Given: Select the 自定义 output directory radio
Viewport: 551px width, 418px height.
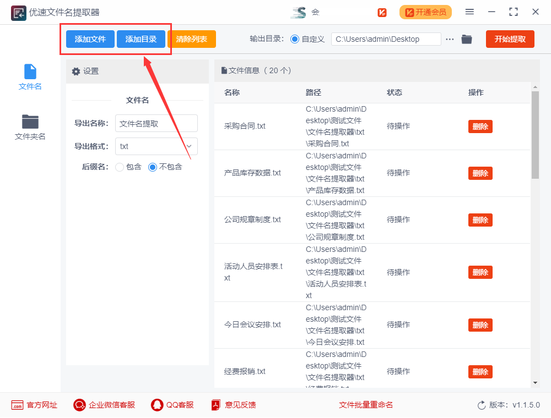Looking at the screenshot, I should tap(294, 39).
